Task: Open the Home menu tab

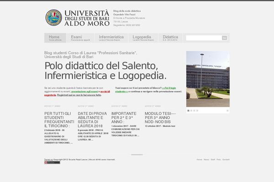Action: (55, 38)
